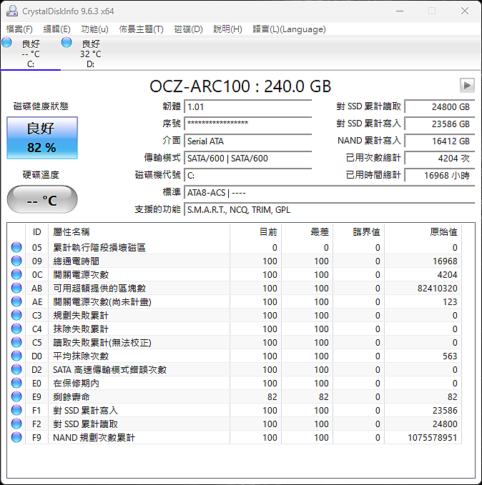Click status circle of attribute D2 row
This screenshot has width=482, height=485.
click(x=16, y=369)
